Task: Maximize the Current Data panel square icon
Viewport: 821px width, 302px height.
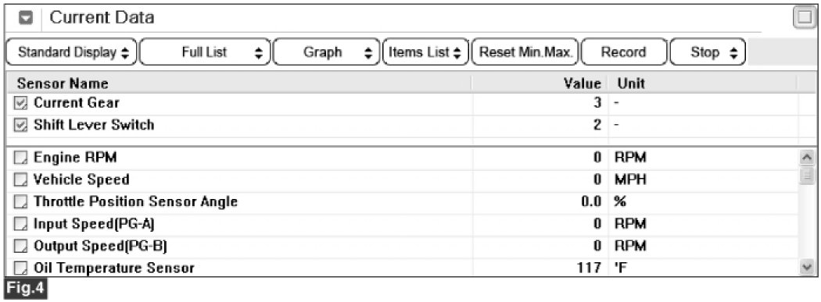Action: point(804,18)
